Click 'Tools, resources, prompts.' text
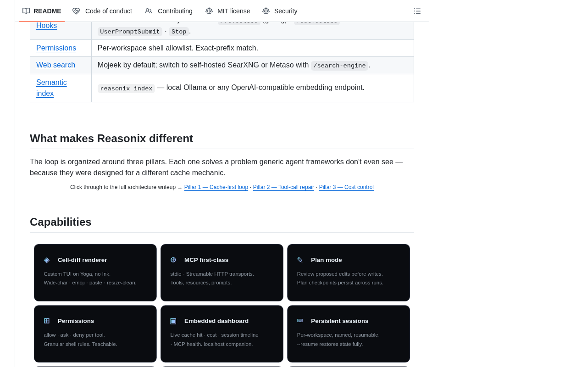Image resolution: width=587 pixels, height=367 pixels. click(x=201, y=283)
